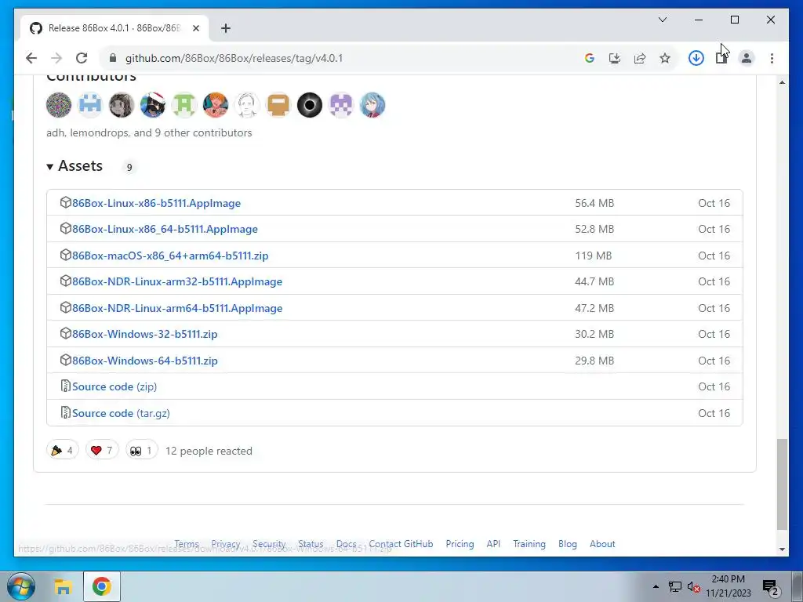This screenshot has width=803, height=602.
Task: Open the tab search dropdown chevron
Action: (663, 20)
